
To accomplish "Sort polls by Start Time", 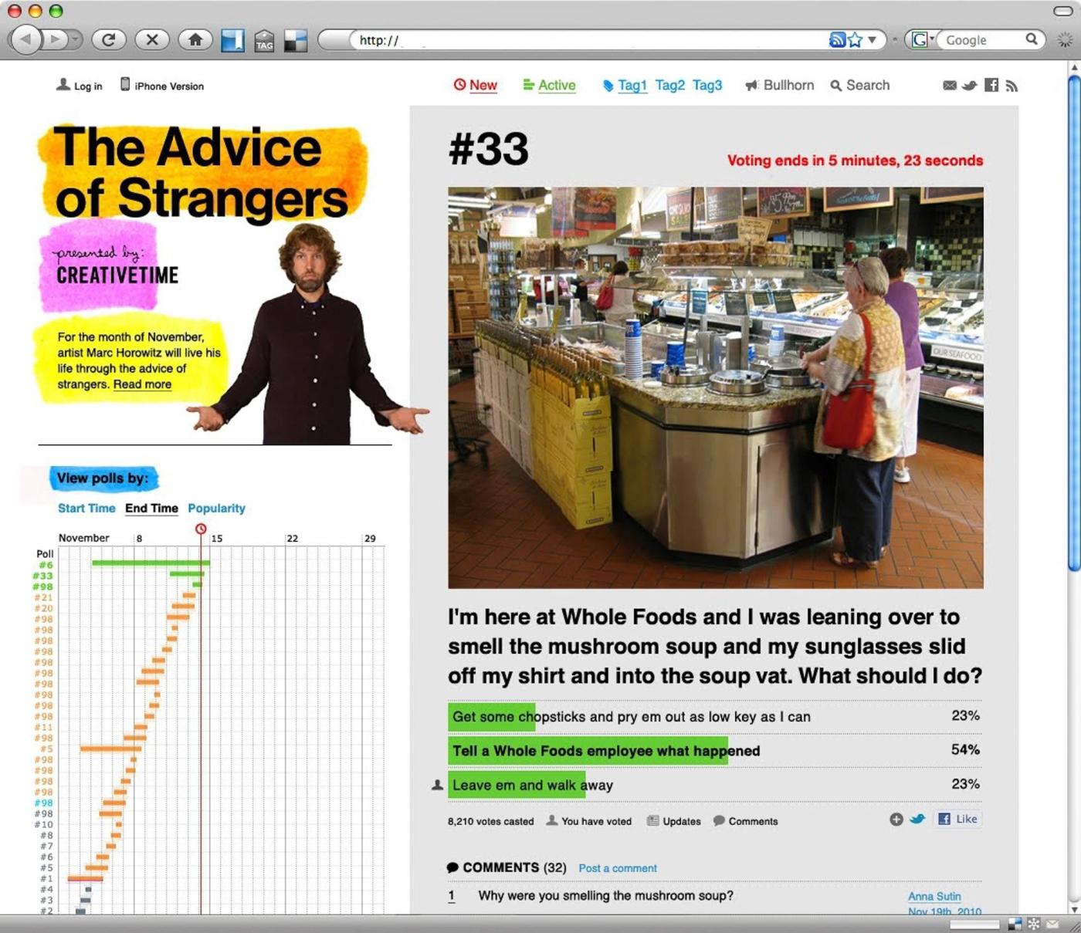I will click(x=86, y=508).
